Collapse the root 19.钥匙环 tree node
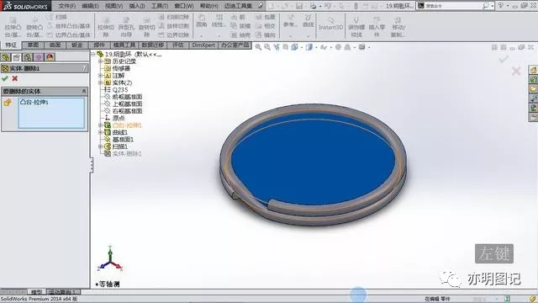538x303 pixels. coord(93,54)
